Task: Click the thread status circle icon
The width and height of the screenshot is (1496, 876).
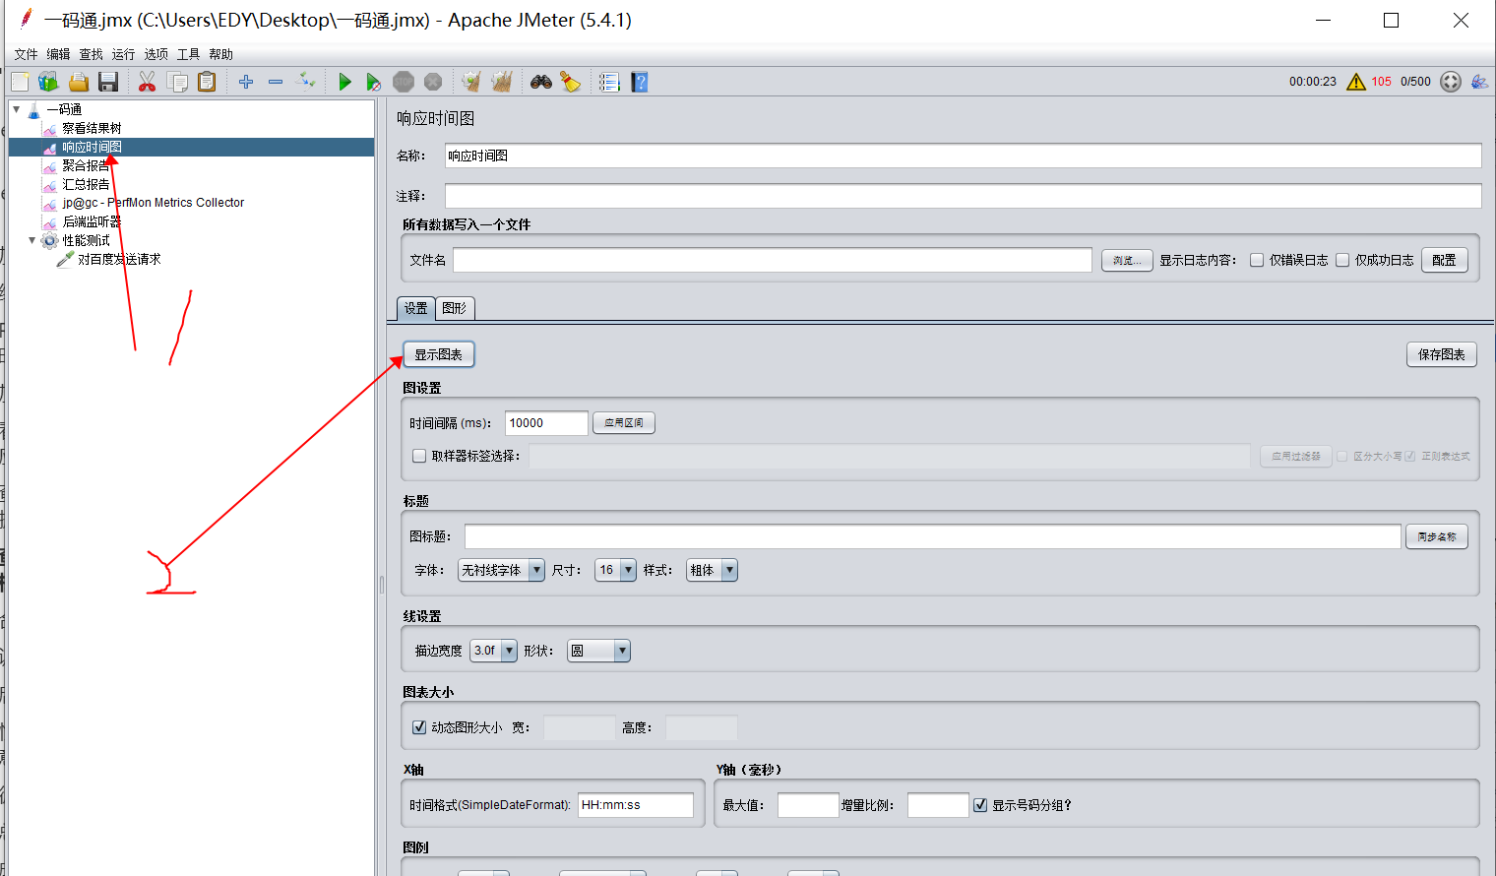Action: [1451, 82]
